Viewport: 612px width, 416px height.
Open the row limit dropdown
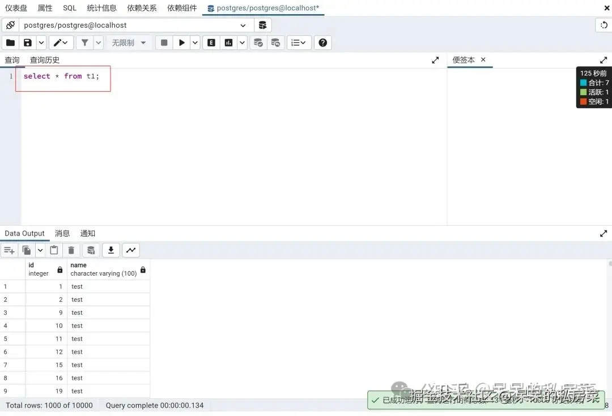129,43
